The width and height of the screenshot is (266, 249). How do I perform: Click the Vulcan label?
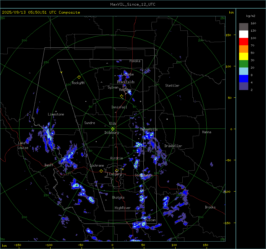coord(150,220)
